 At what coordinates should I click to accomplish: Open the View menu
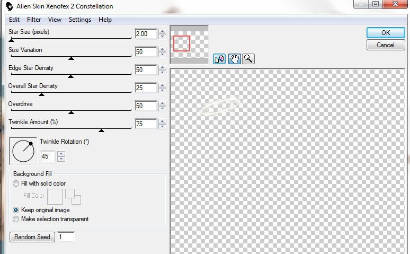tap(55, 20)
